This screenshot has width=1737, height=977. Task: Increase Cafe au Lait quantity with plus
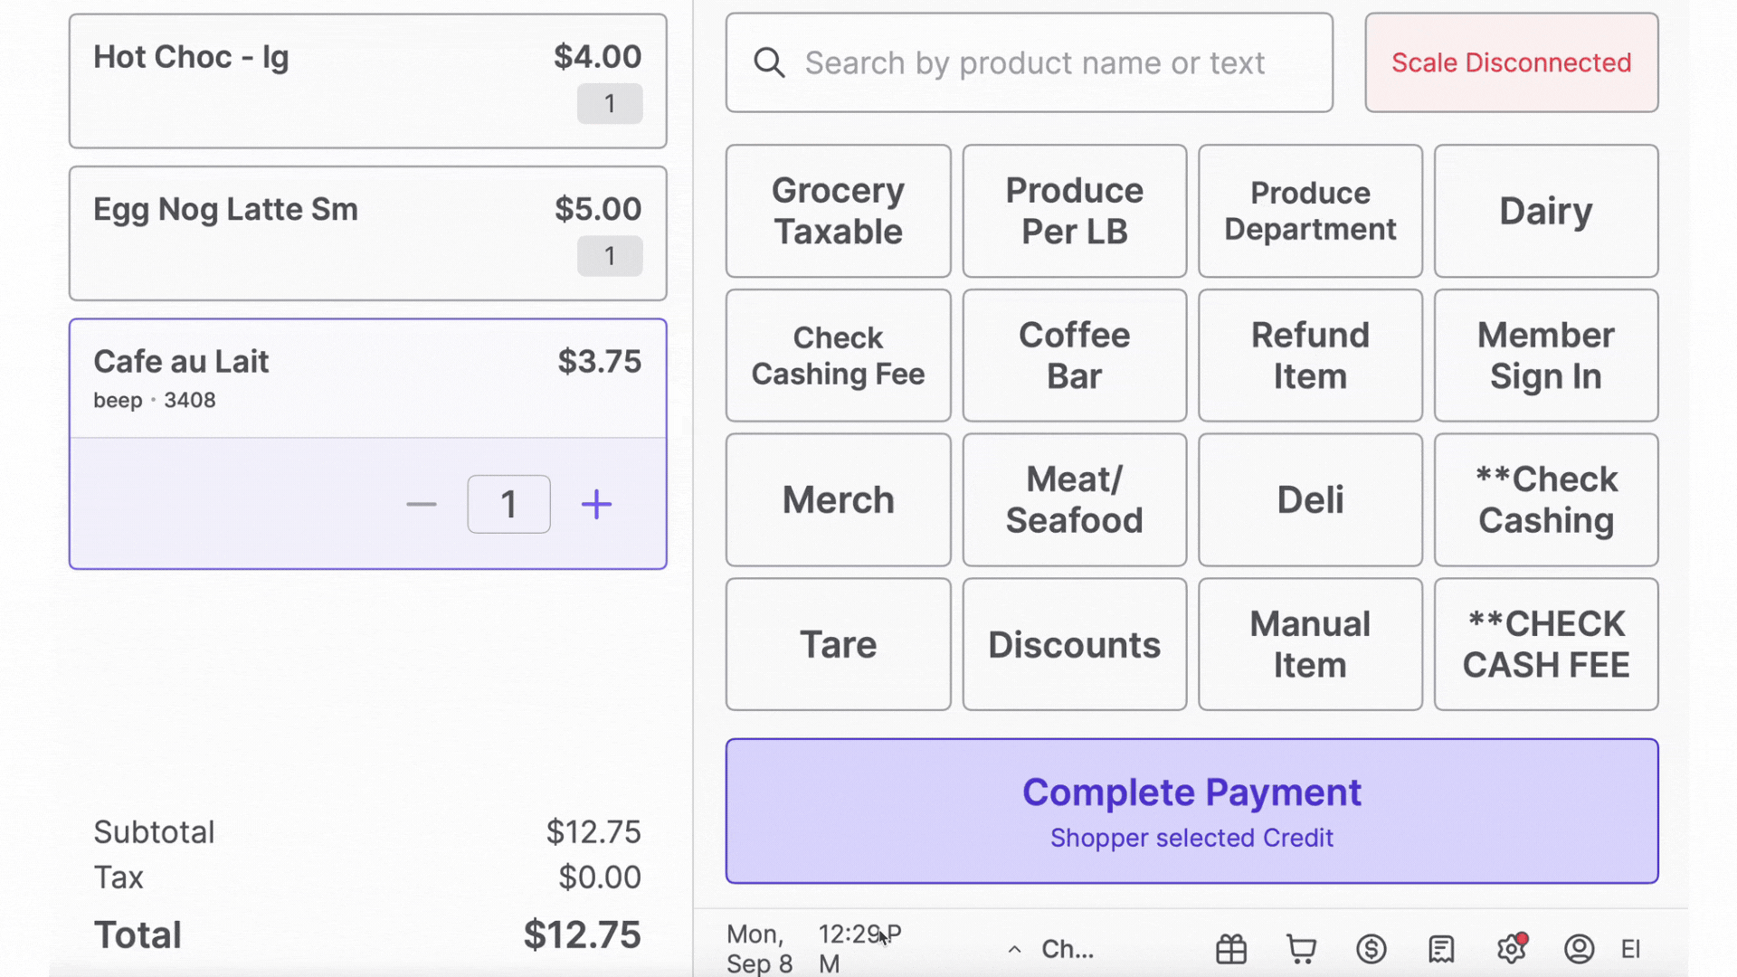595,504
